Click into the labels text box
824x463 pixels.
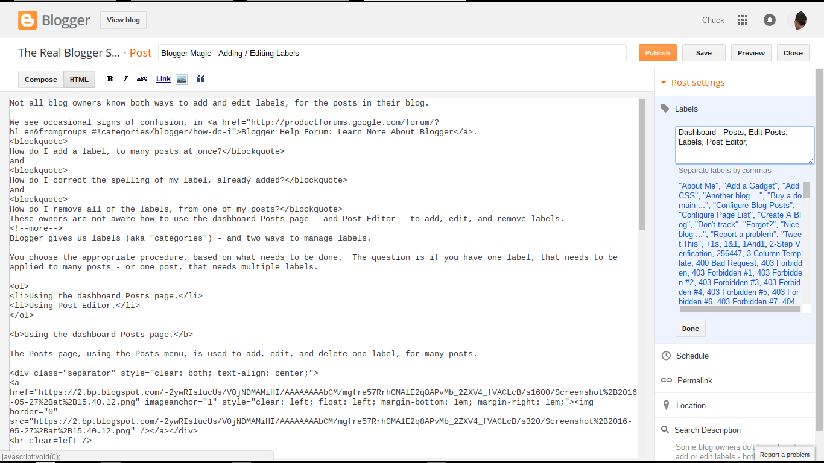tap(744, 145)
